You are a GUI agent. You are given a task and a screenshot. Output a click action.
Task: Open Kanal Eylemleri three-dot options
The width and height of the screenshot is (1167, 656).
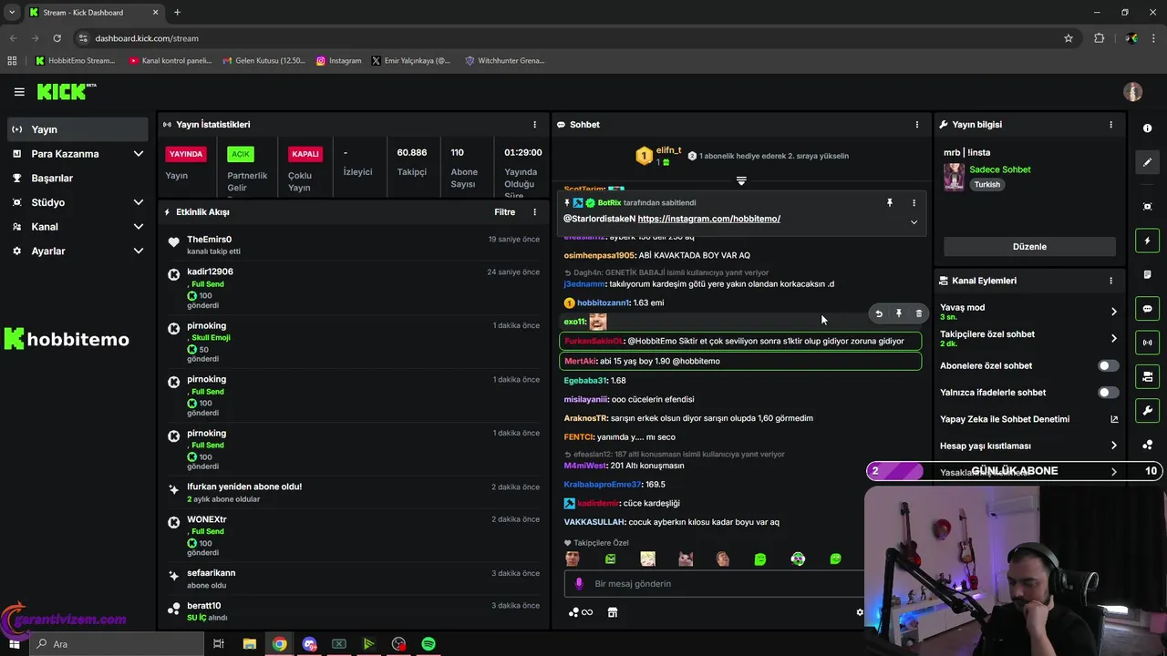click(x=1110, y=281)
